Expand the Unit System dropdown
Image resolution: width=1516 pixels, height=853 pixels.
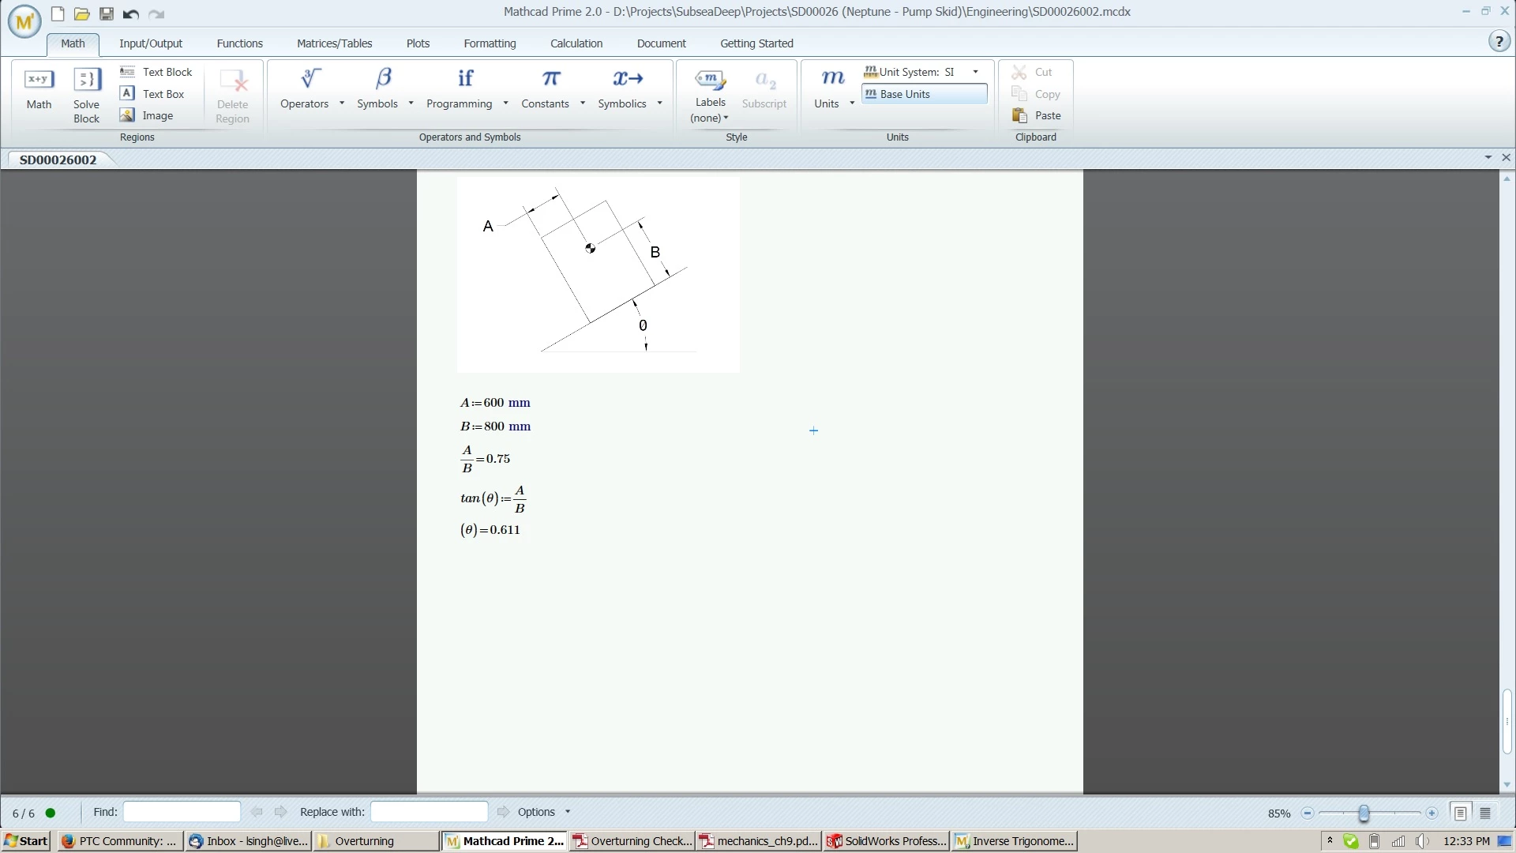pyautogui.click(x=975, y=72)
